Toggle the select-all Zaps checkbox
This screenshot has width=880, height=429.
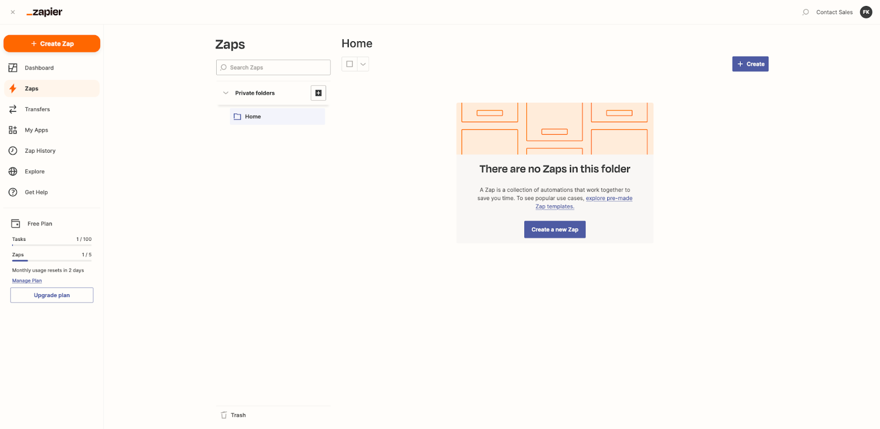coord(349,64)
